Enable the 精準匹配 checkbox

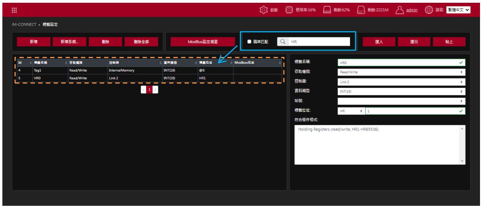(x=249, y=42)
